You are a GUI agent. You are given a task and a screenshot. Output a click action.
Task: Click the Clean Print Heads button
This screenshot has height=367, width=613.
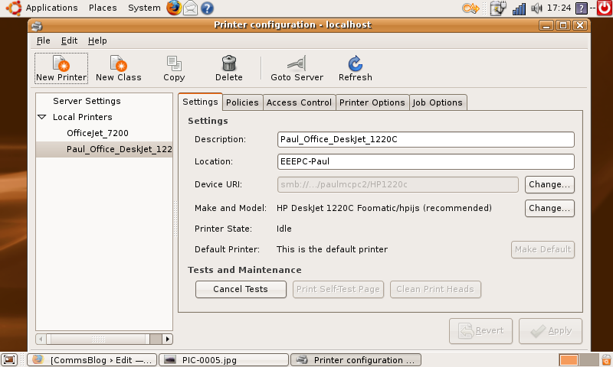pos(435,289)
